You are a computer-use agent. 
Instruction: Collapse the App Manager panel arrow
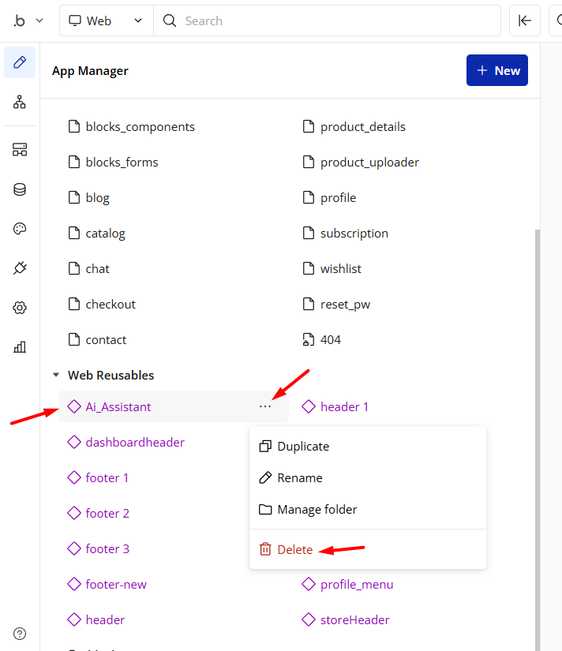click(x=525, y=21)
